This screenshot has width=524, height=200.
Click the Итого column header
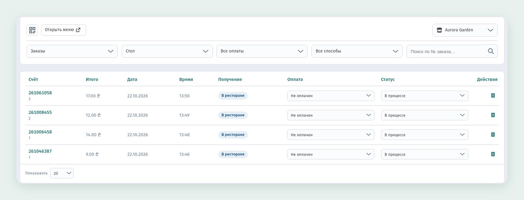point(92,79)
